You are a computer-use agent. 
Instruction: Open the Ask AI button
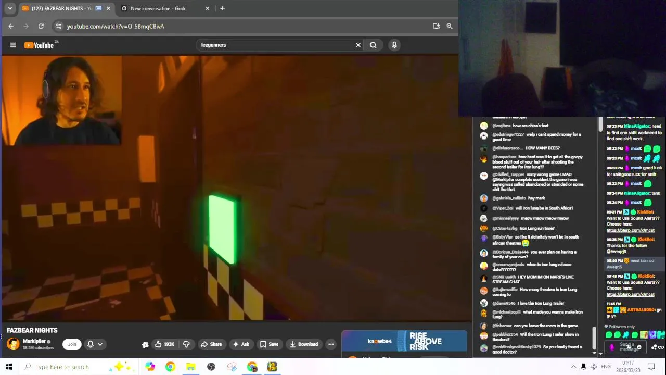tap(241, 344)
